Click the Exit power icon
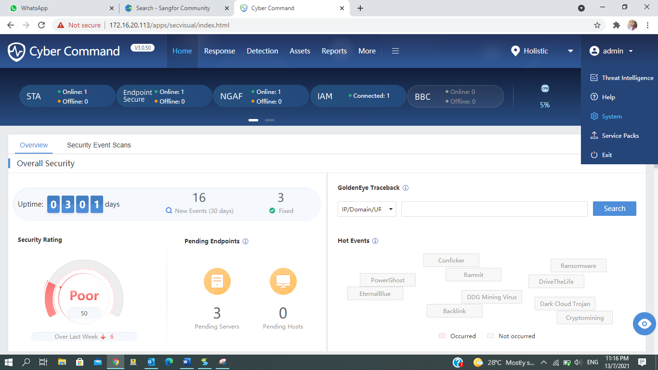The image size is (658, 370). click(x=594, y=155)
